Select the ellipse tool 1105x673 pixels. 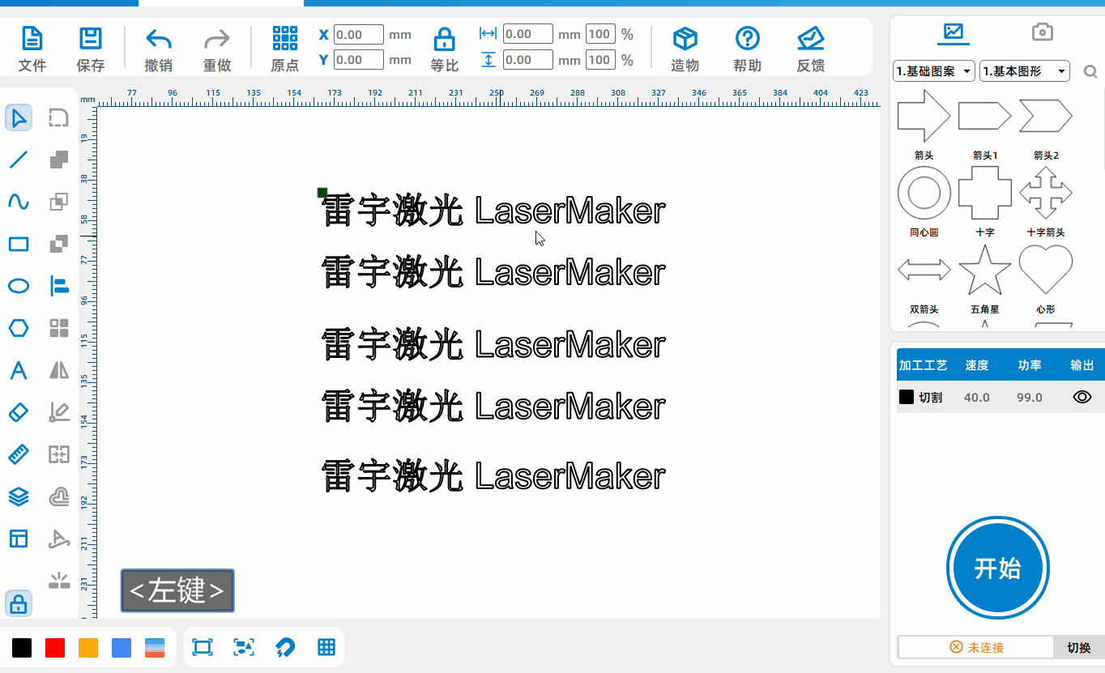[19, 286]
